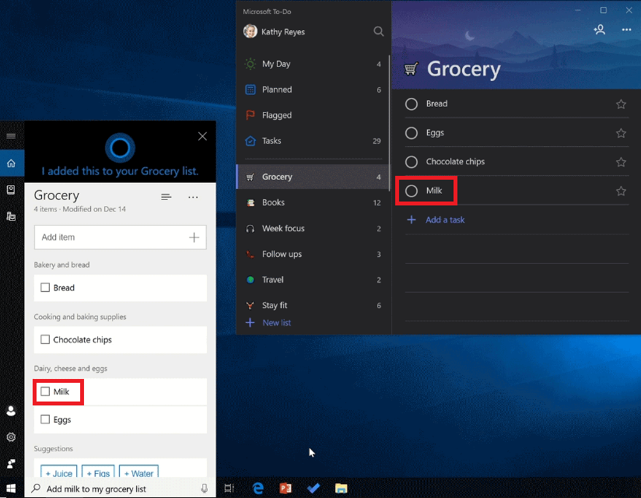This screenshot has height=498, width=641.
Task: Open search in Microsoft To-Do
Action: pyautogui.click(x=379, y=31)
